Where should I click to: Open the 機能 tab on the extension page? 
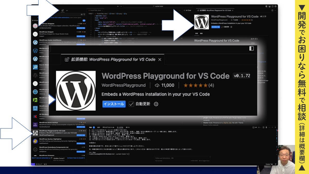201,34
